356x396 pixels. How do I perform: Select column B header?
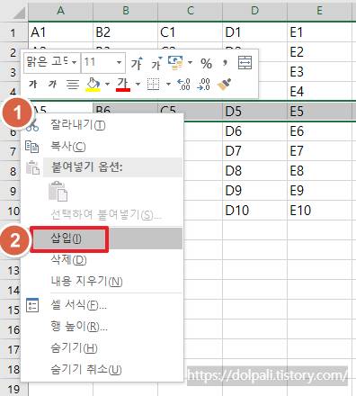pyautogui.click(x=126, y=11)
